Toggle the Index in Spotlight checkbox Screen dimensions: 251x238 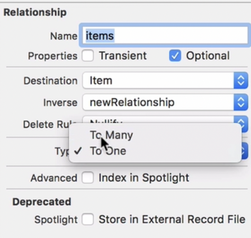pos(87,177)
